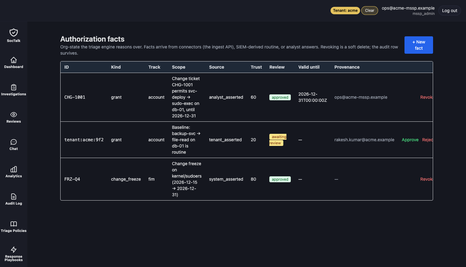This screenshot has height=267, width=466.
Task: Select the FRZ-Q4 ID cell
Action: pos(72,179)
